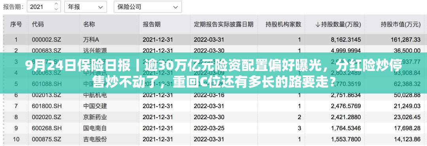Screen dimensions: 427x146
Task: Click the 2,751.8634 holding quantity cell
Action: pos(346,95)
